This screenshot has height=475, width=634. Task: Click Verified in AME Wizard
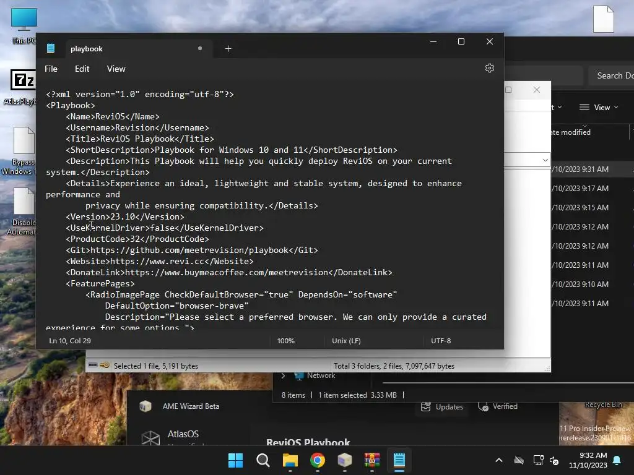[498, 406]
